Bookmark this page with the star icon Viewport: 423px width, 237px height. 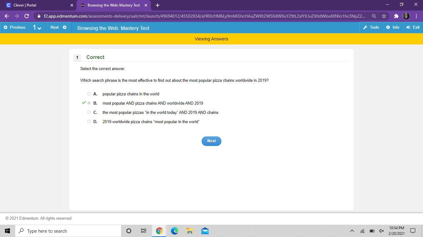(x=384, y=16)
